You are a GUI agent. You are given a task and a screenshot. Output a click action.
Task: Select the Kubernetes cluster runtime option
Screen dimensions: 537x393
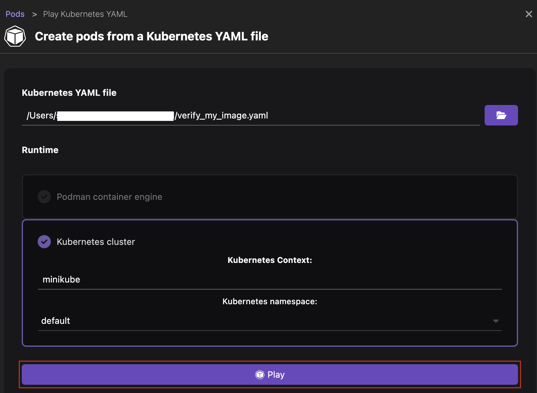[x=96, y=241]
